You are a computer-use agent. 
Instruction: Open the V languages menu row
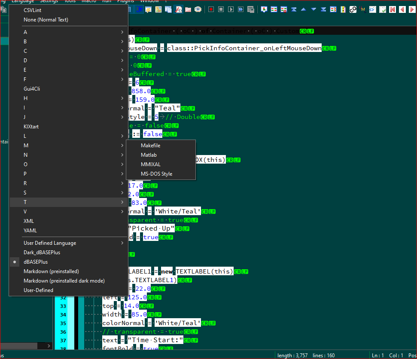pos(69,211)
